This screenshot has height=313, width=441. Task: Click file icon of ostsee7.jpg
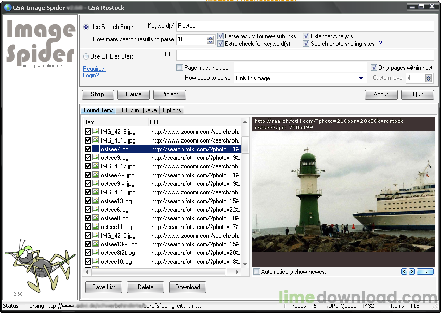point(96,149)
